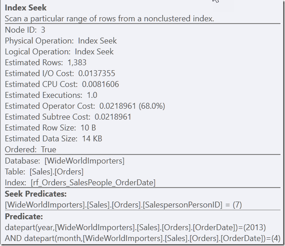The image size is (285, 246).
Task: Click the Logical Operation Index Seek row
Action: point(59,52)
